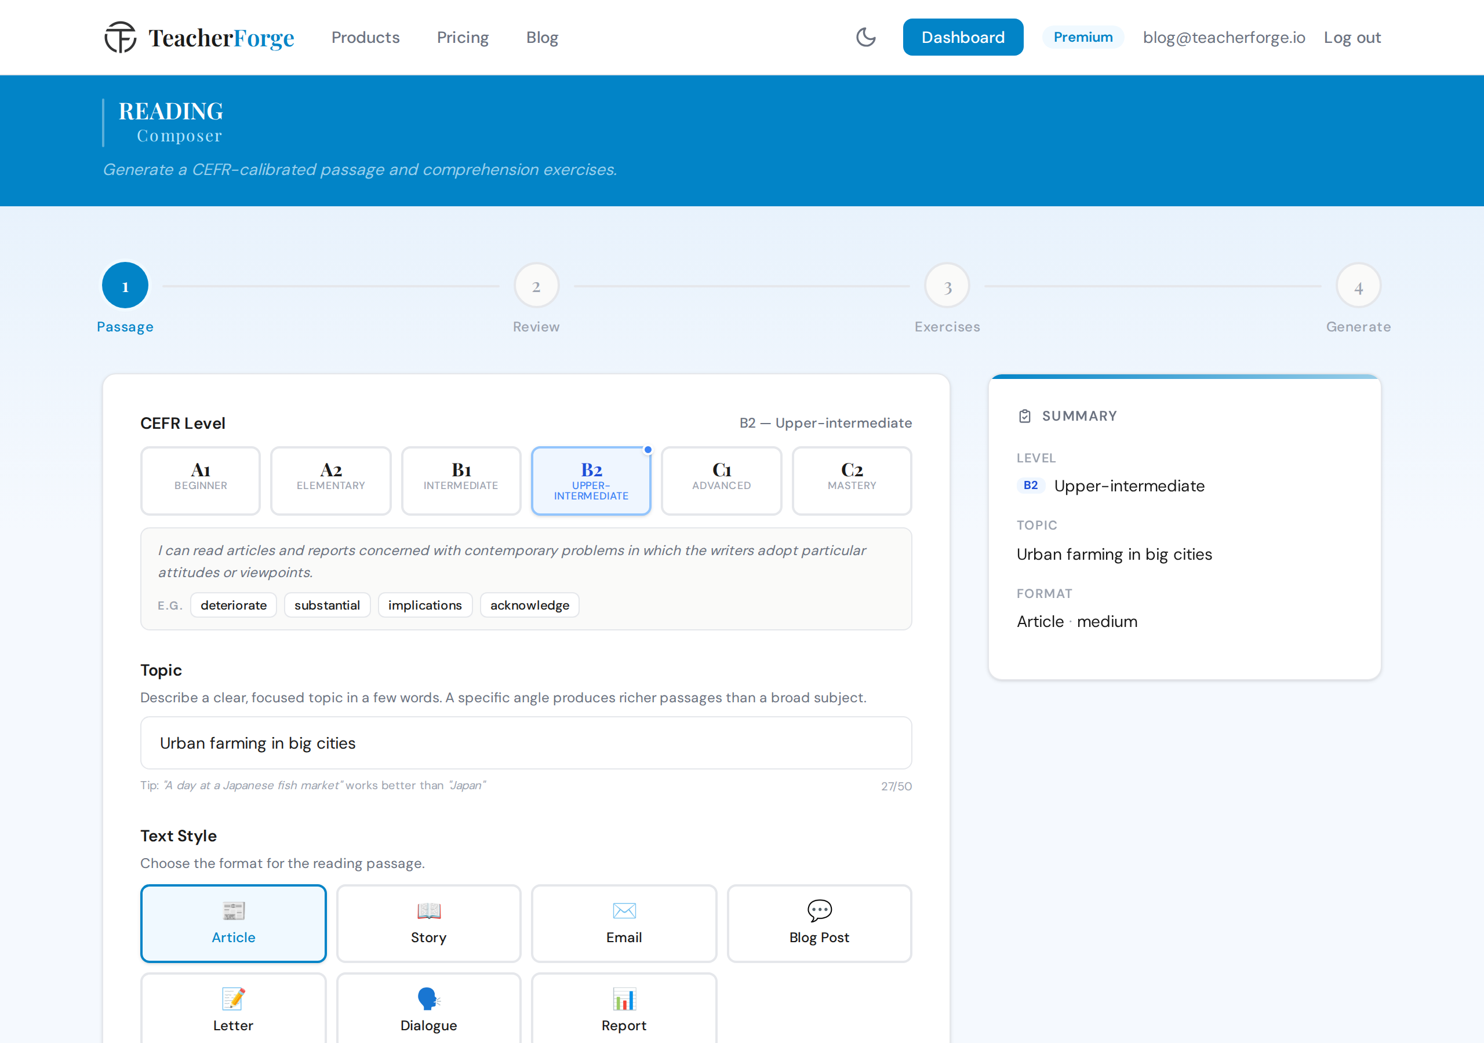This screenshot has height=1043, width=1484.
Task: Select the Letter pencil-note icon
Action: pyautogui.click(x=234, y=998)
